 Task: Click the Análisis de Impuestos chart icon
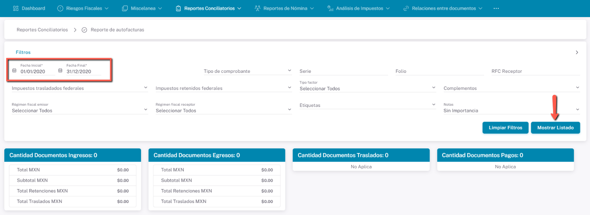[330, 8]
